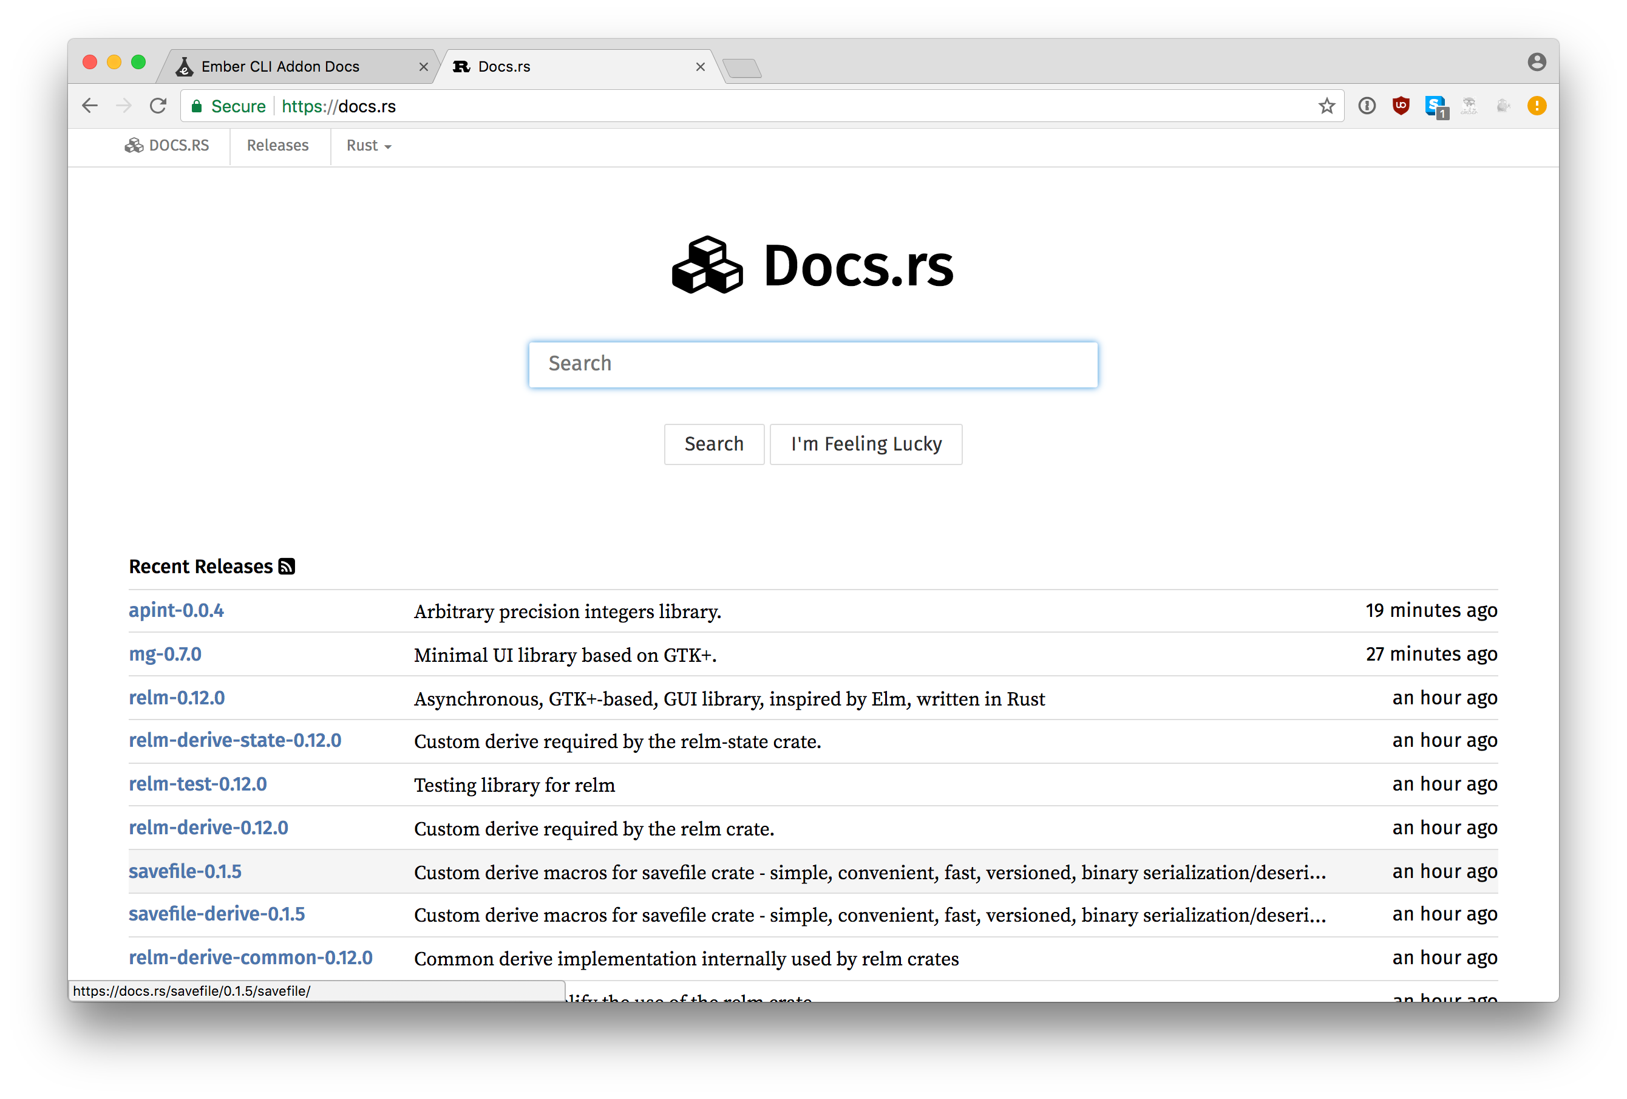
Task: Click the page reload control
Action: click(157, 106)
